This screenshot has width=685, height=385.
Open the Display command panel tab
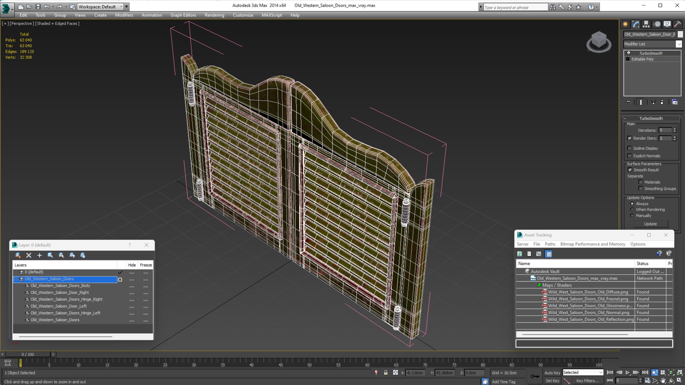(x=667, y=24)
